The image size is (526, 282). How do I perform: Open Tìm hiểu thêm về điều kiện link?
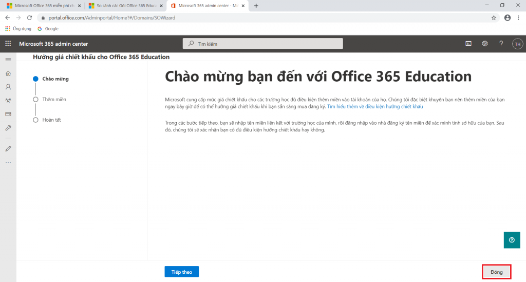pos(375,107)
